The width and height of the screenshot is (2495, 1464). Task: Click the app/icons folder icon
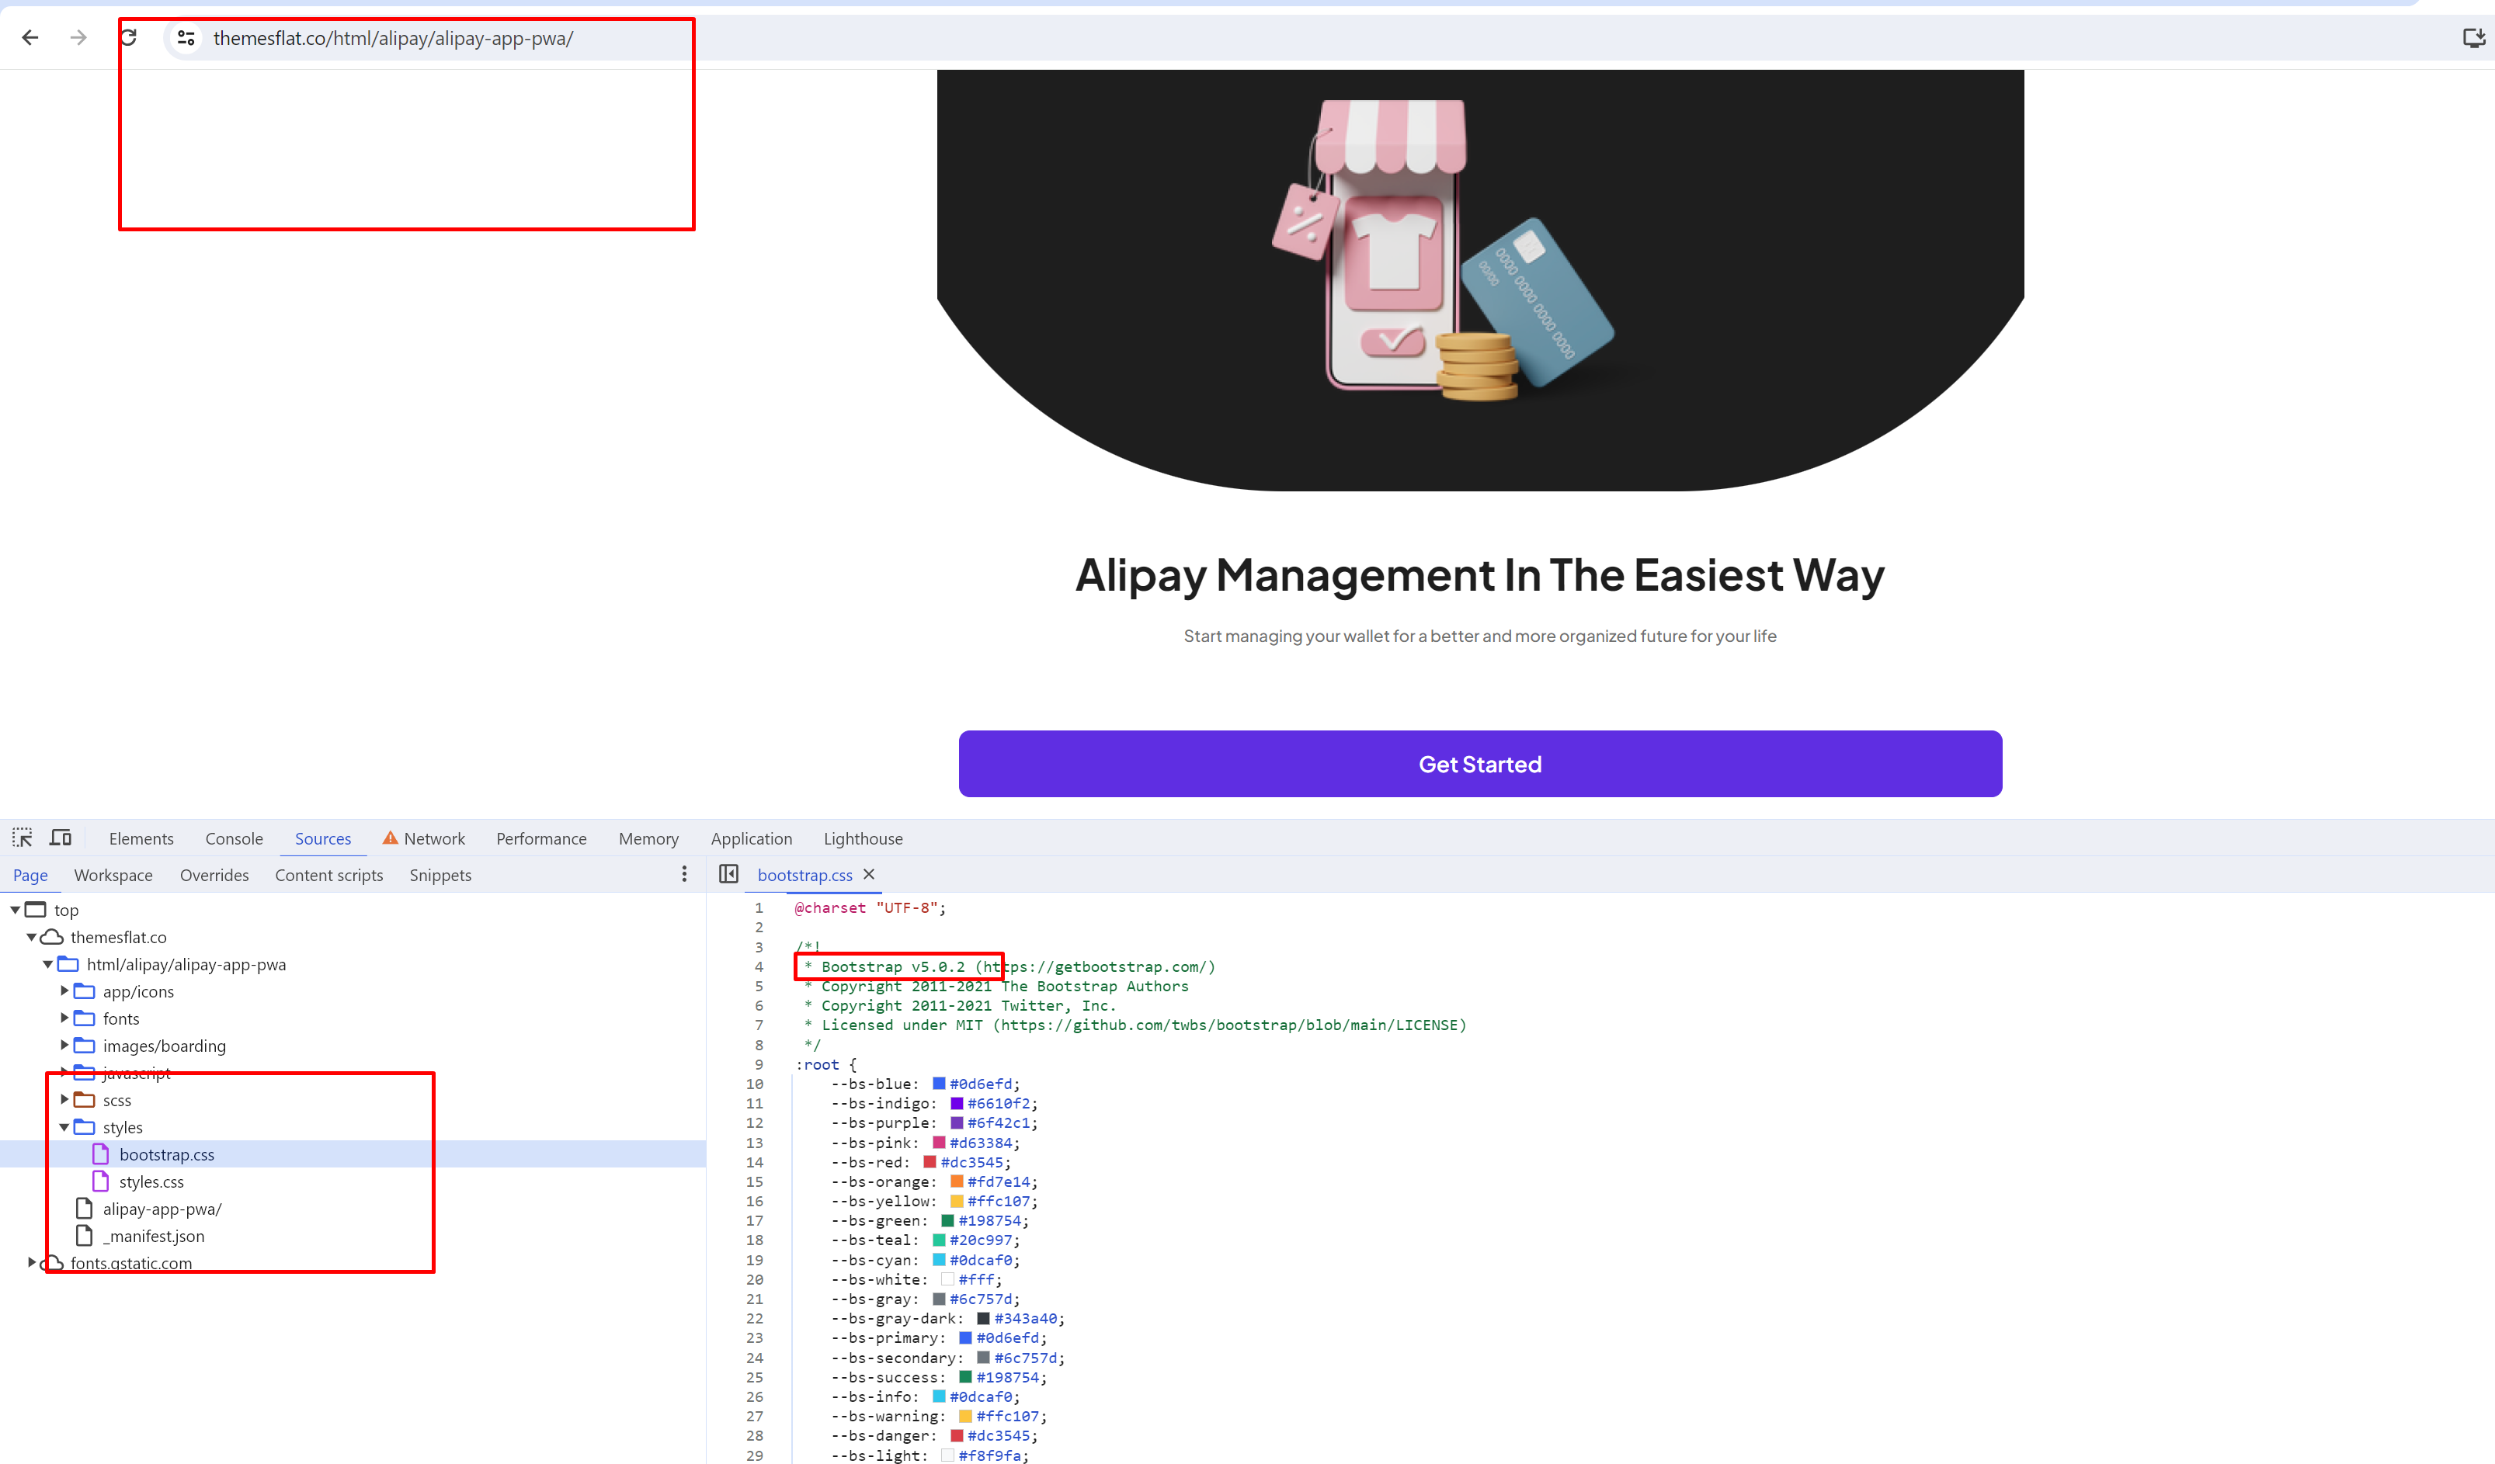point(85,990)
